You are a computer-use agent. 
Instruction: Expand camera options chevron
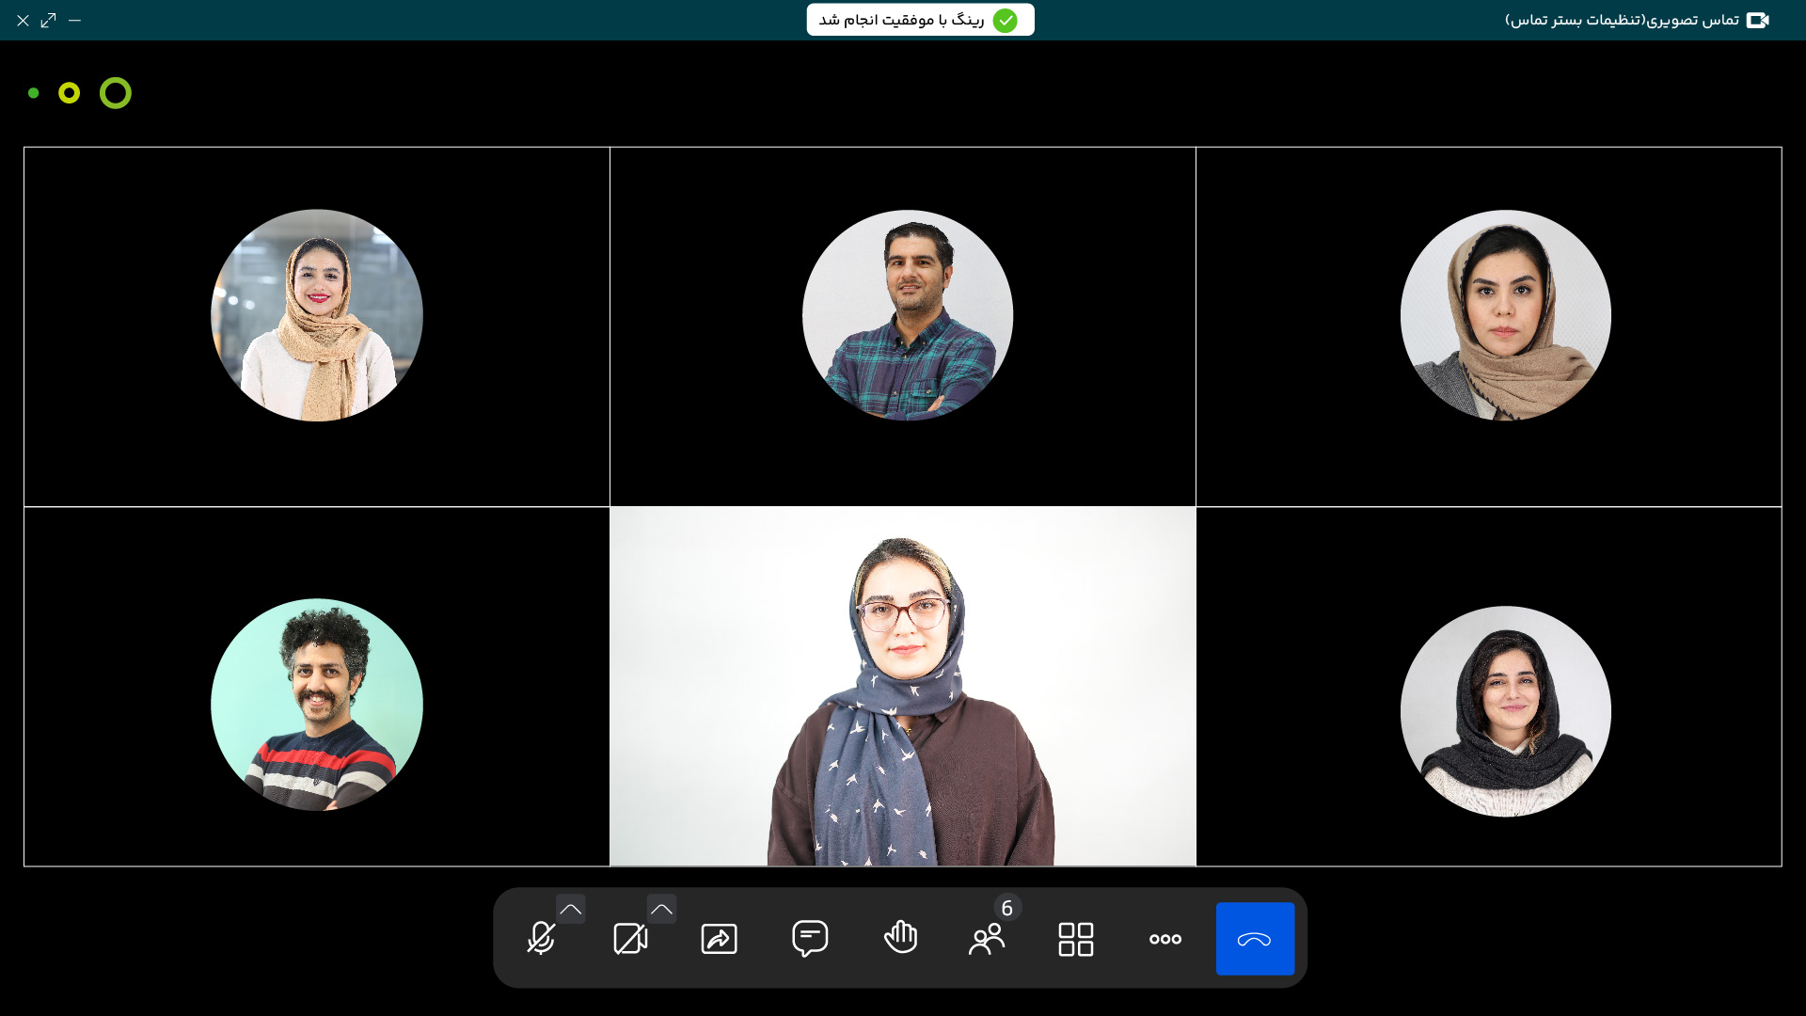tap(661, 909)
